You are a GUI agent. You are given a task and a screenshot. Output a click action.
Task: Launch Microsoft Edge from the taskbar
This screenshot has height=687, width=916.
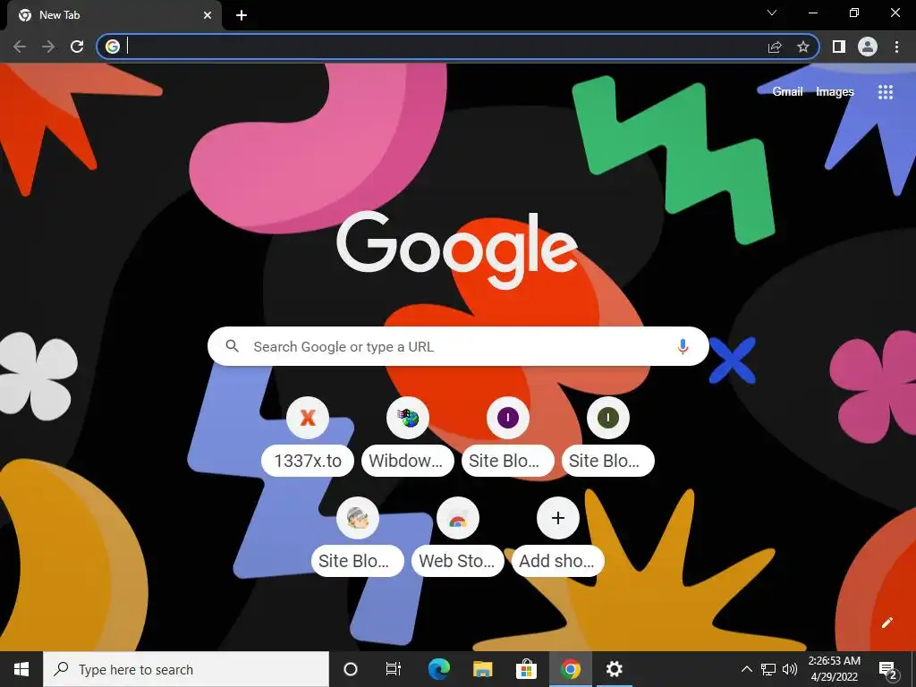438,669
